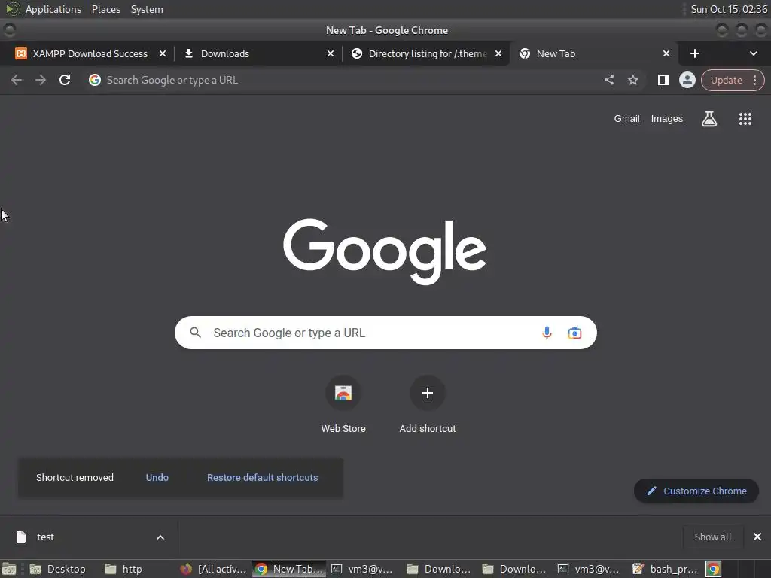Click the Update button
Viewport: 771px width, 578px height.
pyautogui.click(x=726, y=80)
